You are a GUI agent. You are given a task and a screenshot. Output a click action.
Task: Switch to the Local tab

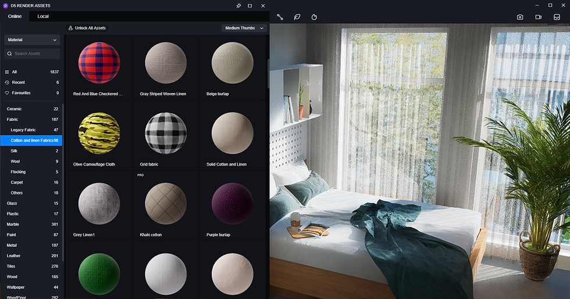tap(43, 16)
